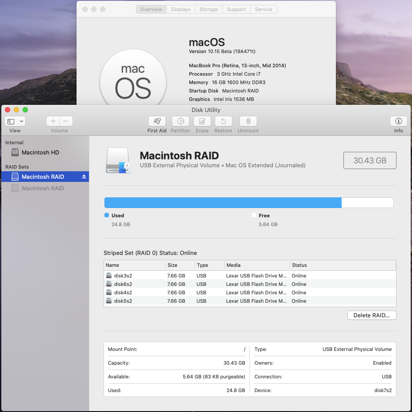This screenshot has height=412, width=412.
Task: Click the disk5s2 disk icon
Action: (109, 300)
